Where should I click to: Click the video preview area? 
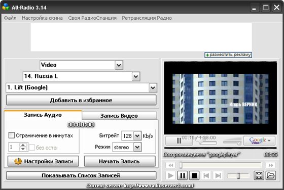coord(221,99)
